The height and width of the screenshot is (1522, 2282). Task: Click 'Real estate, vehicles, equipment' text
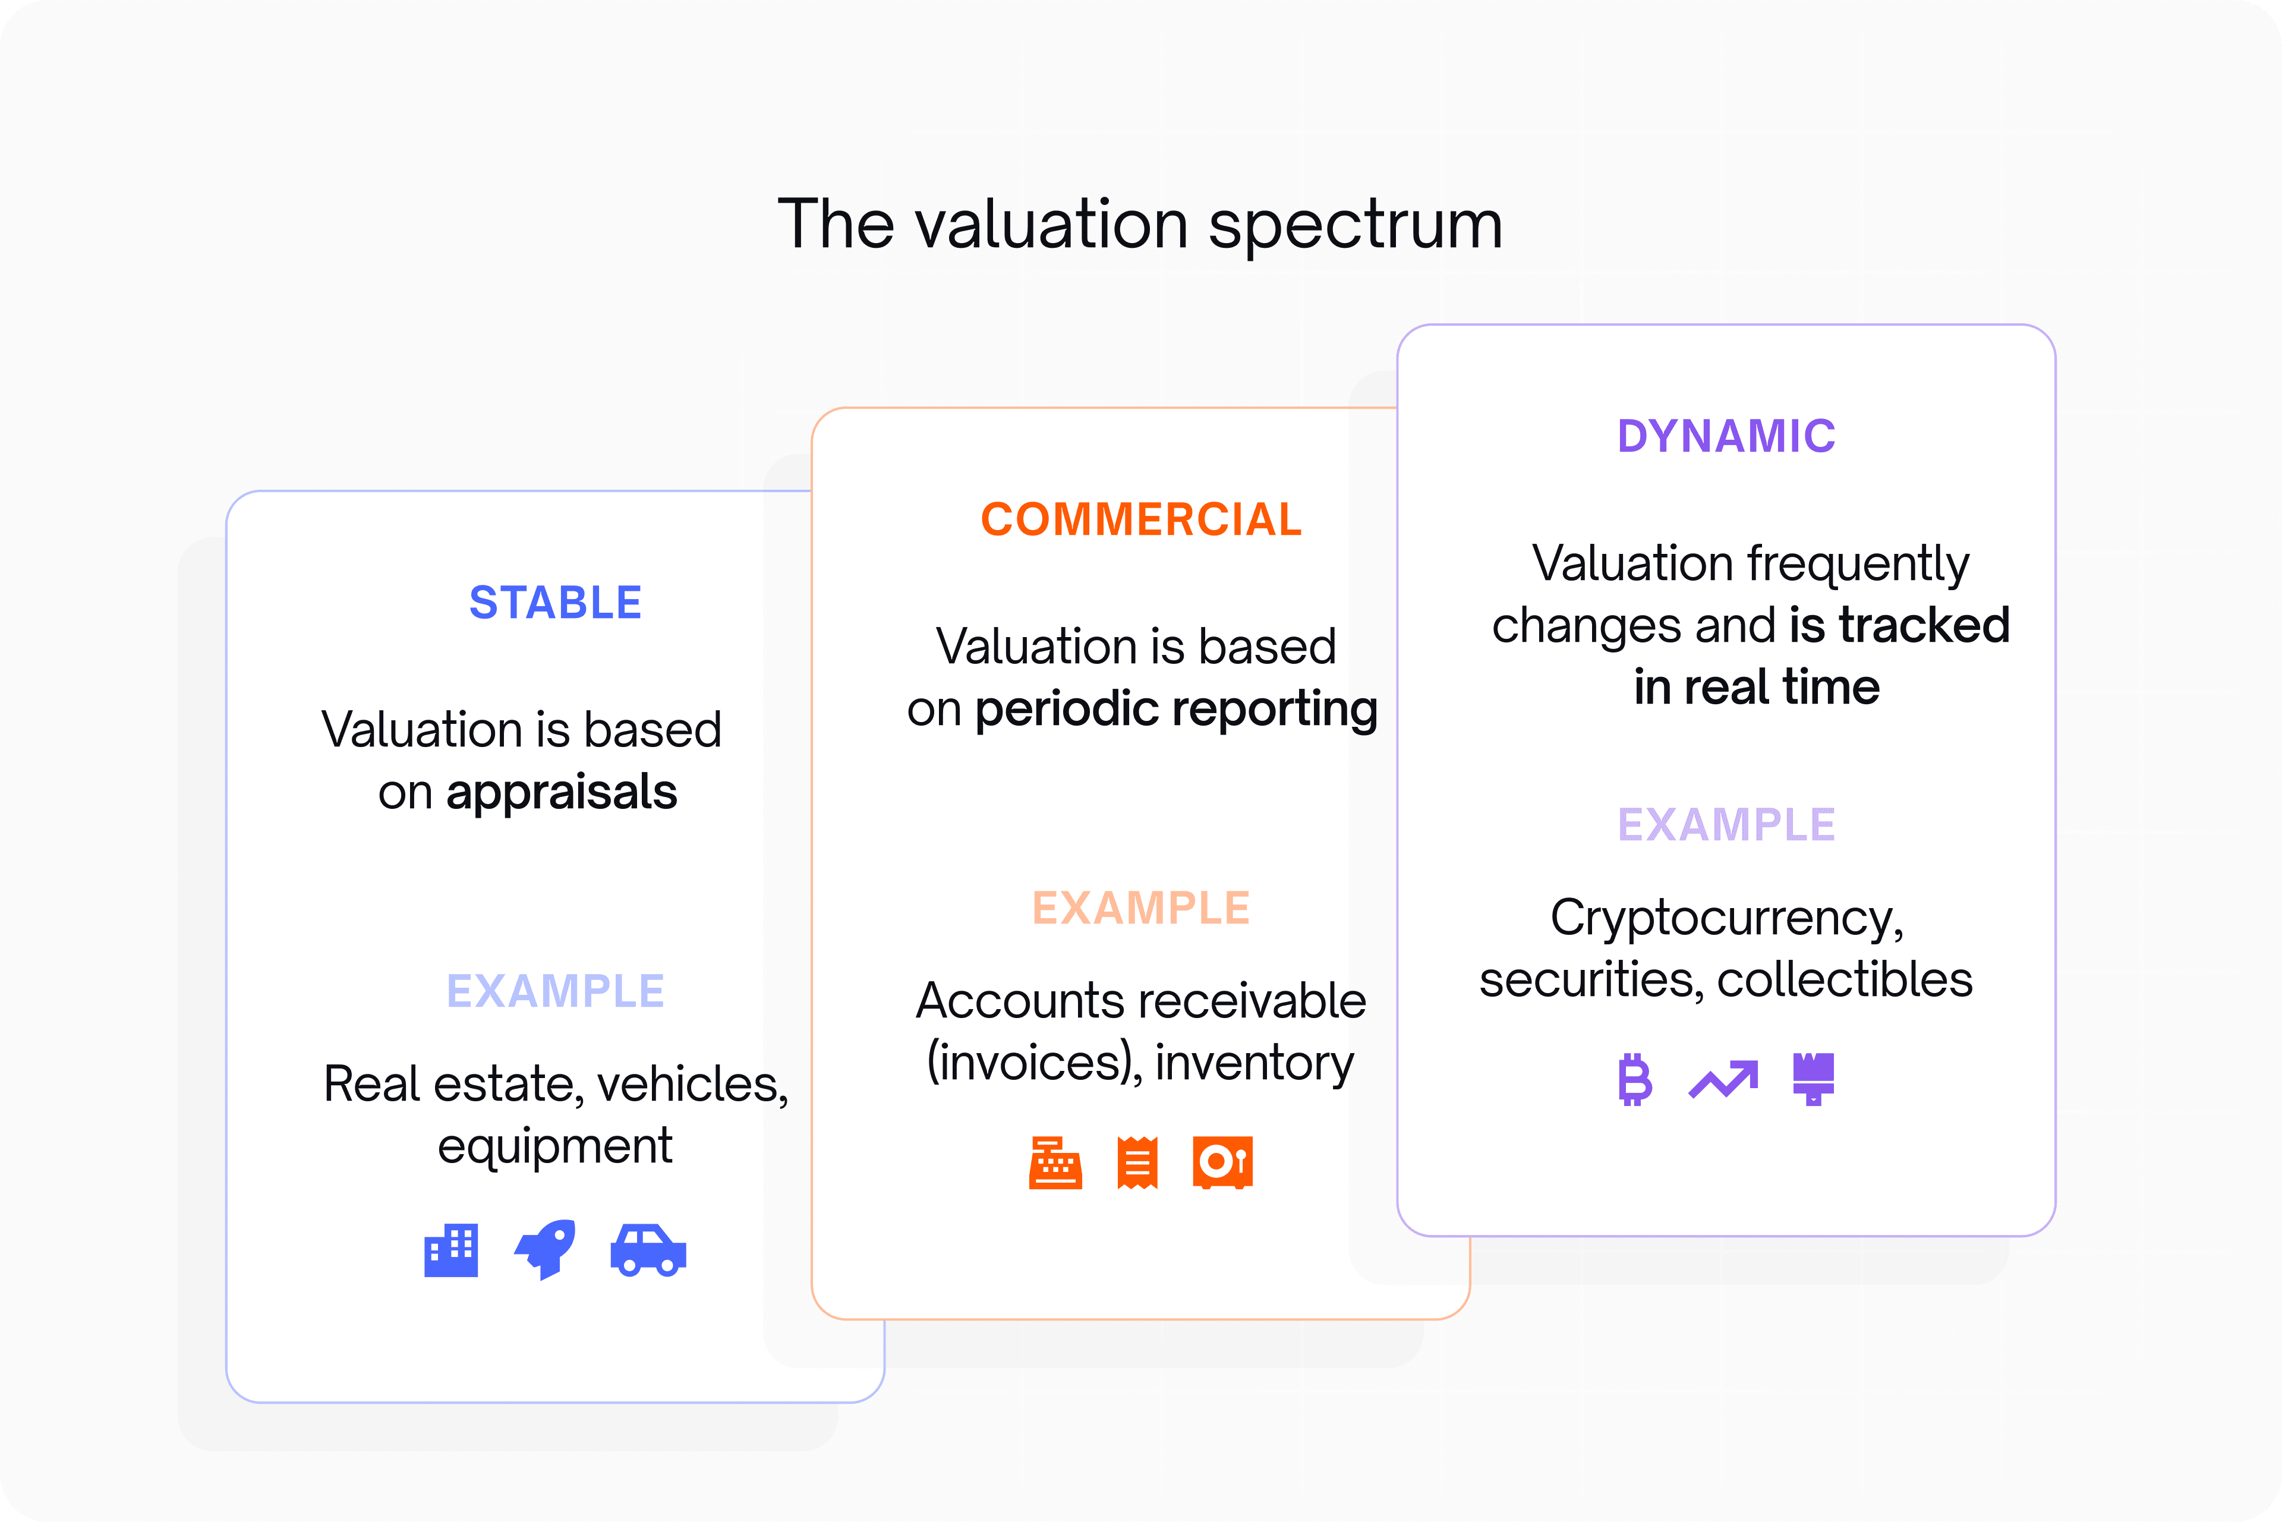coord(556,1115)
